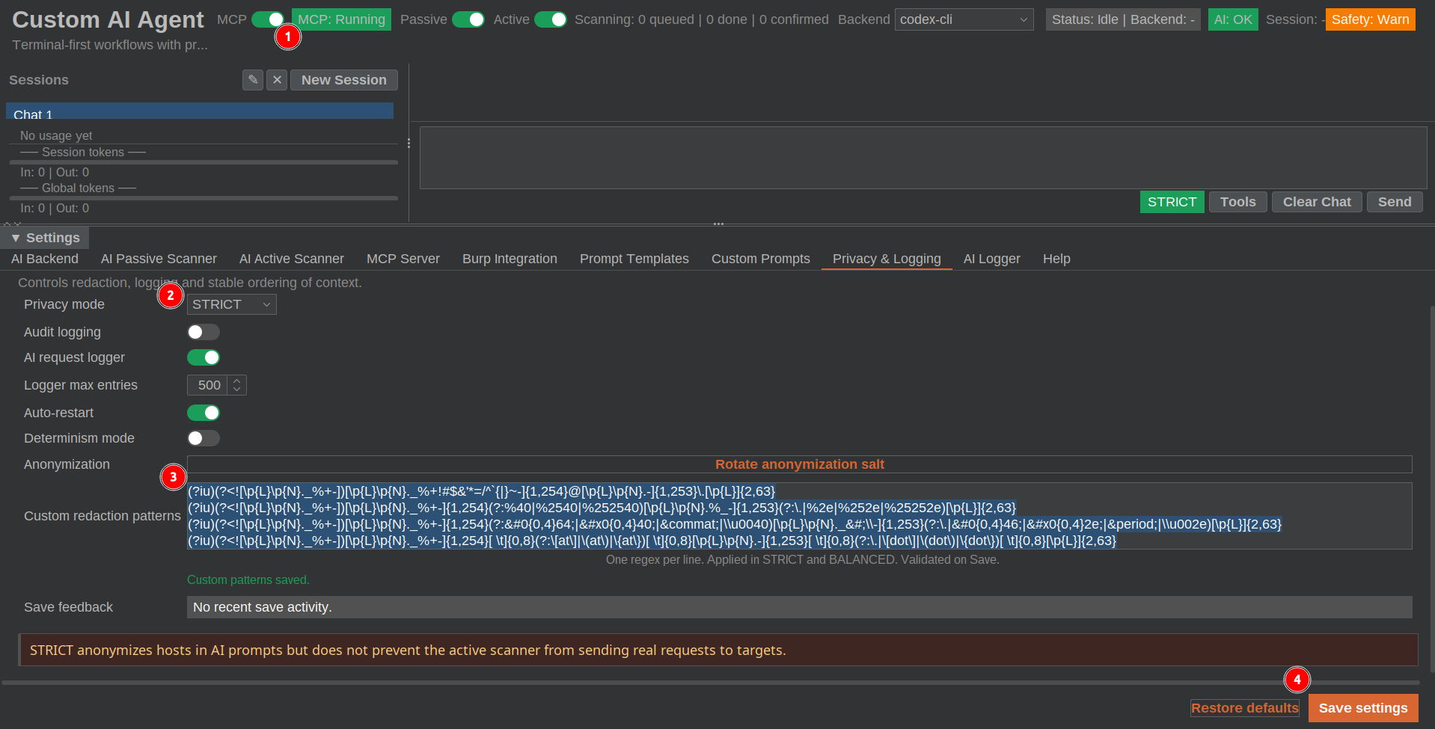Click Rotate anonymization salt button

click(799, 464)
